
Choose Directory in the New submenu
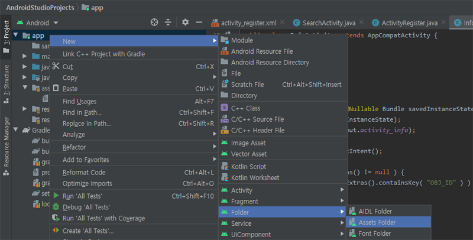pyautogui.click(x=283, y=96)
